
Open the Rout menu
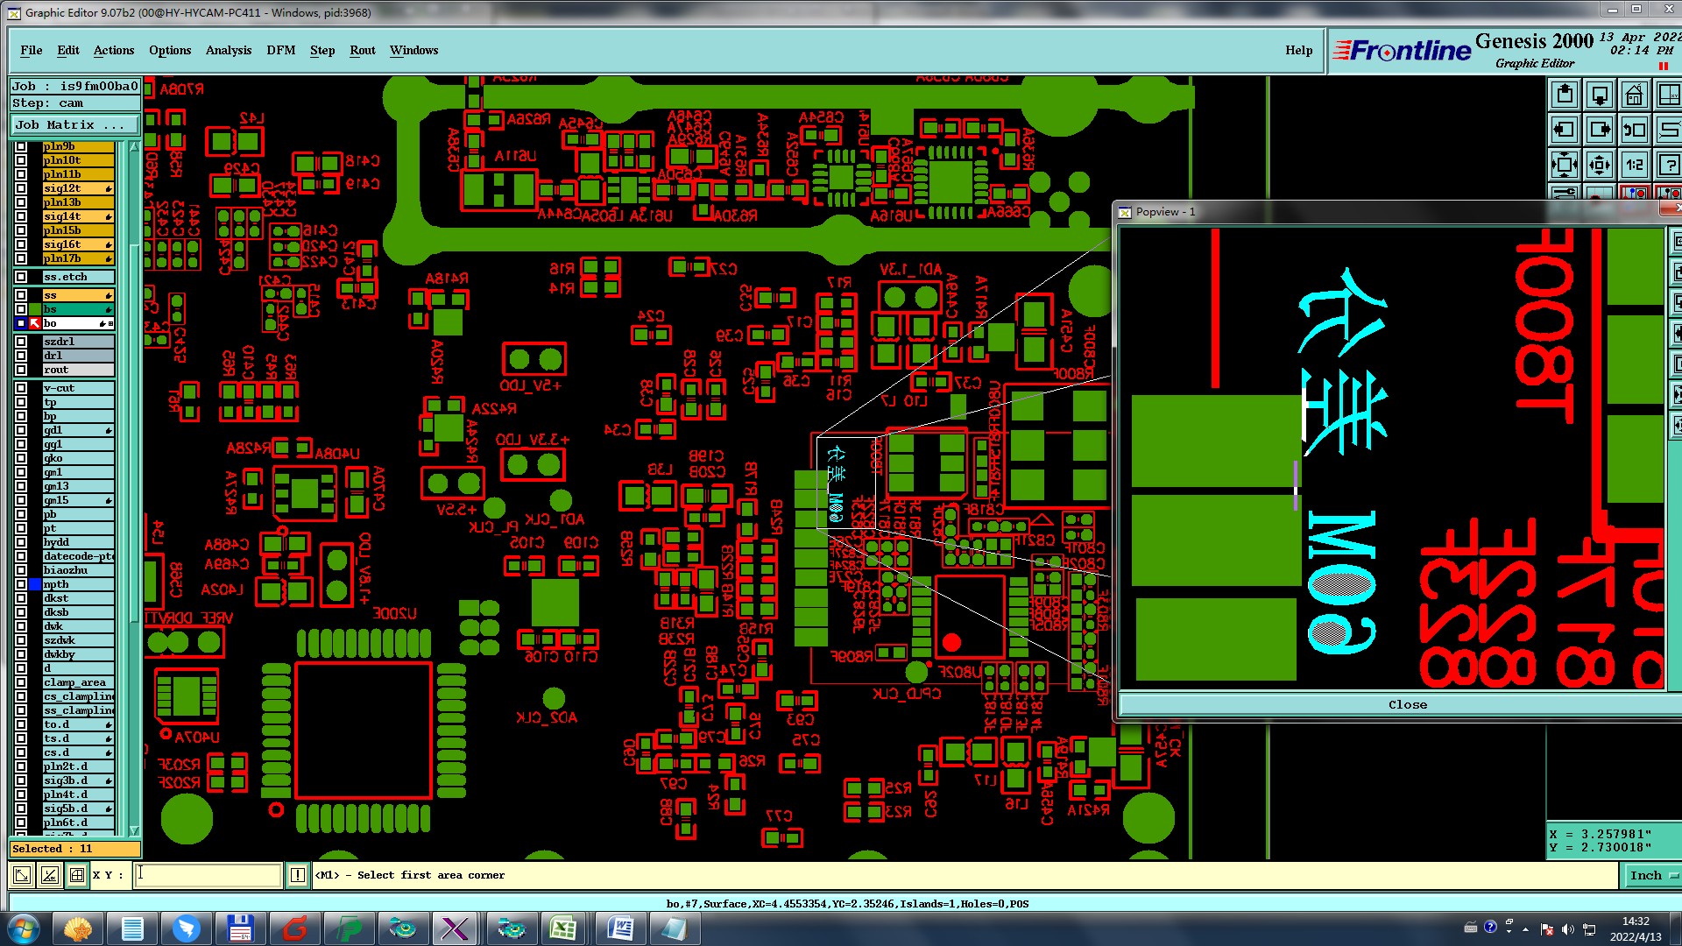[x=363, y=50]
